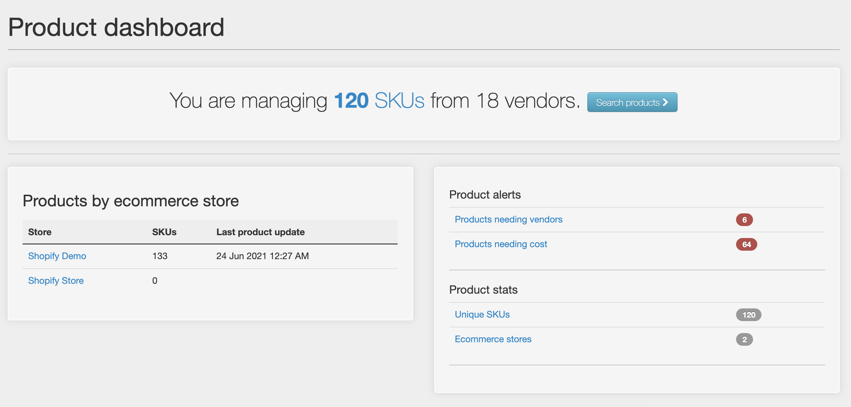Open Products needing vendors alert

pos(508,219)
